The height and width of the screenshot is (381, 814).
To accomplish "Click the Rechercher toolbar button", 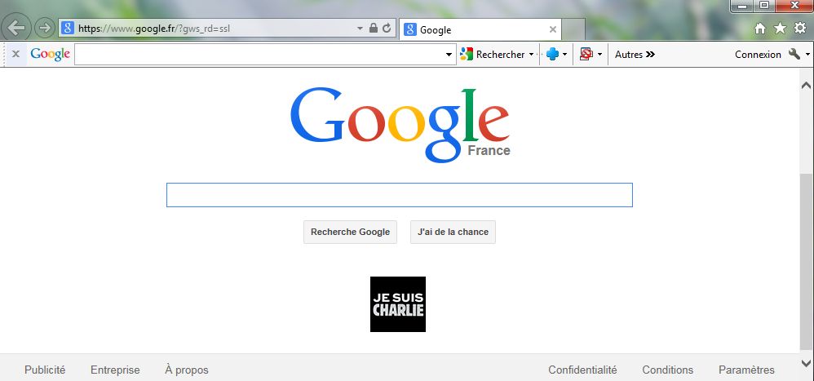I will coord(492,55).
